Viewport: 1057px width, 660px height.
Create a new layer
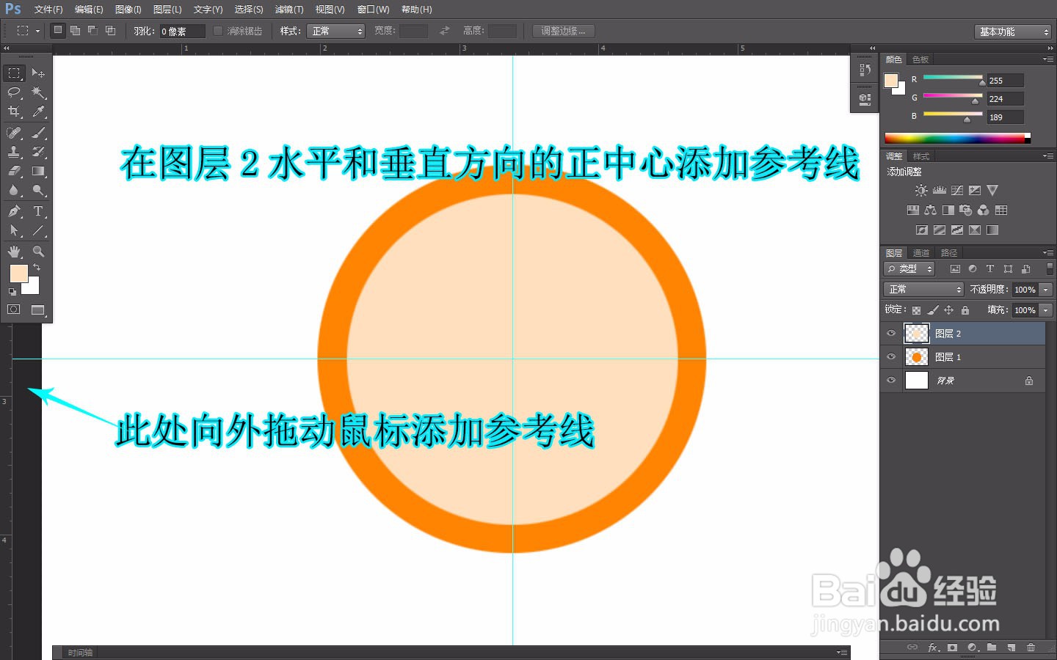pos(1011,648)
